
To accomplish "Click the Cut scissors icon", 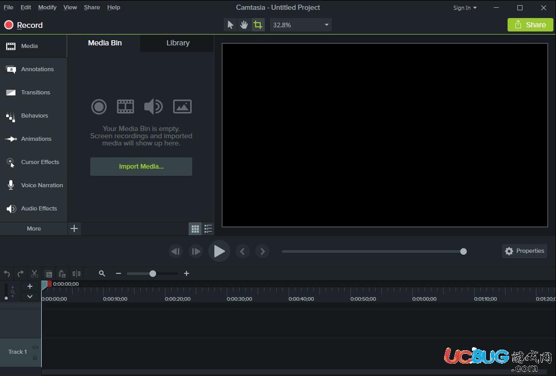I will tap(35, 274).
